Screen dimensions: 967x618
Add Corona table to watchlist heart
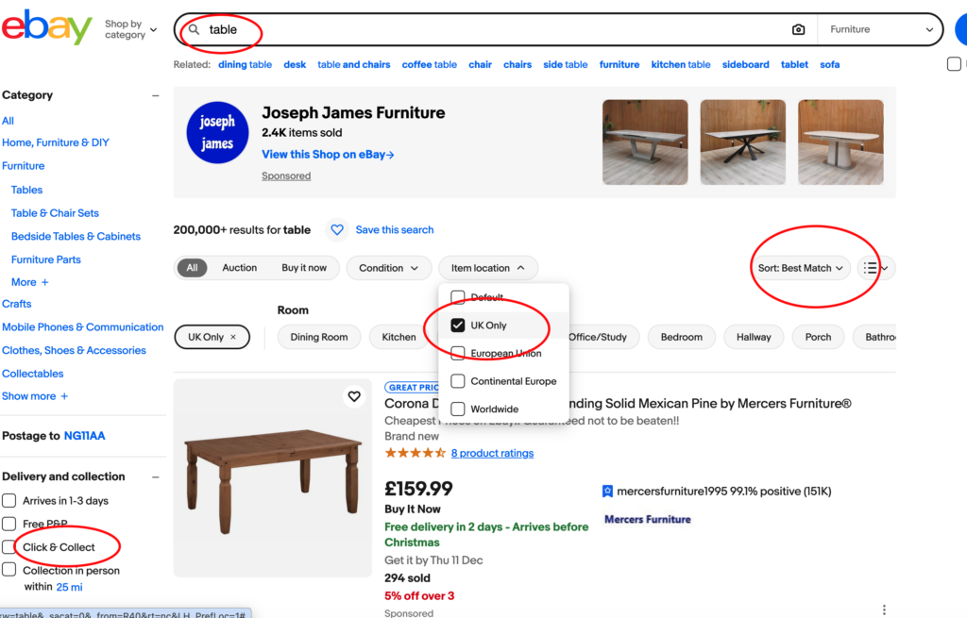354,396
